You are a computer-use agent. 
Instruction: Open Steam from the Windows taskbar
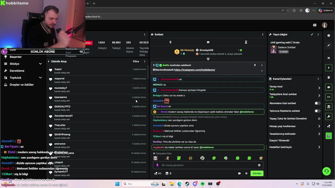[x=187, y=184]
